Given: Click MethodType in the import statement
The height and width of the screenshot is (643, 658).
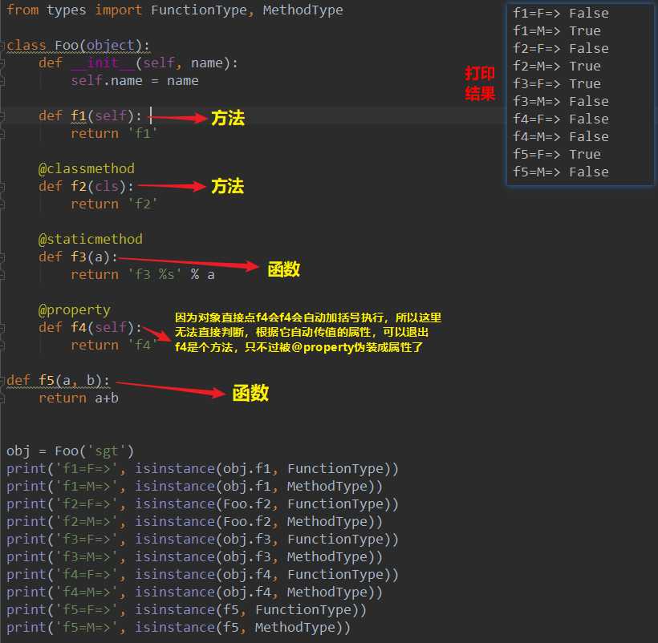Looking at the screenshot, I should (x=303, y=10).
